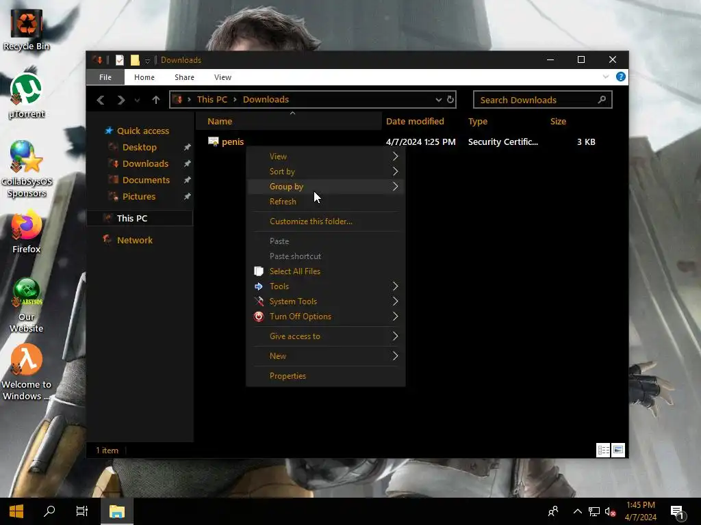Open the Welcome to Windows lambda icon
This screenshot has width=701, height=525.
tap(27, 372)
